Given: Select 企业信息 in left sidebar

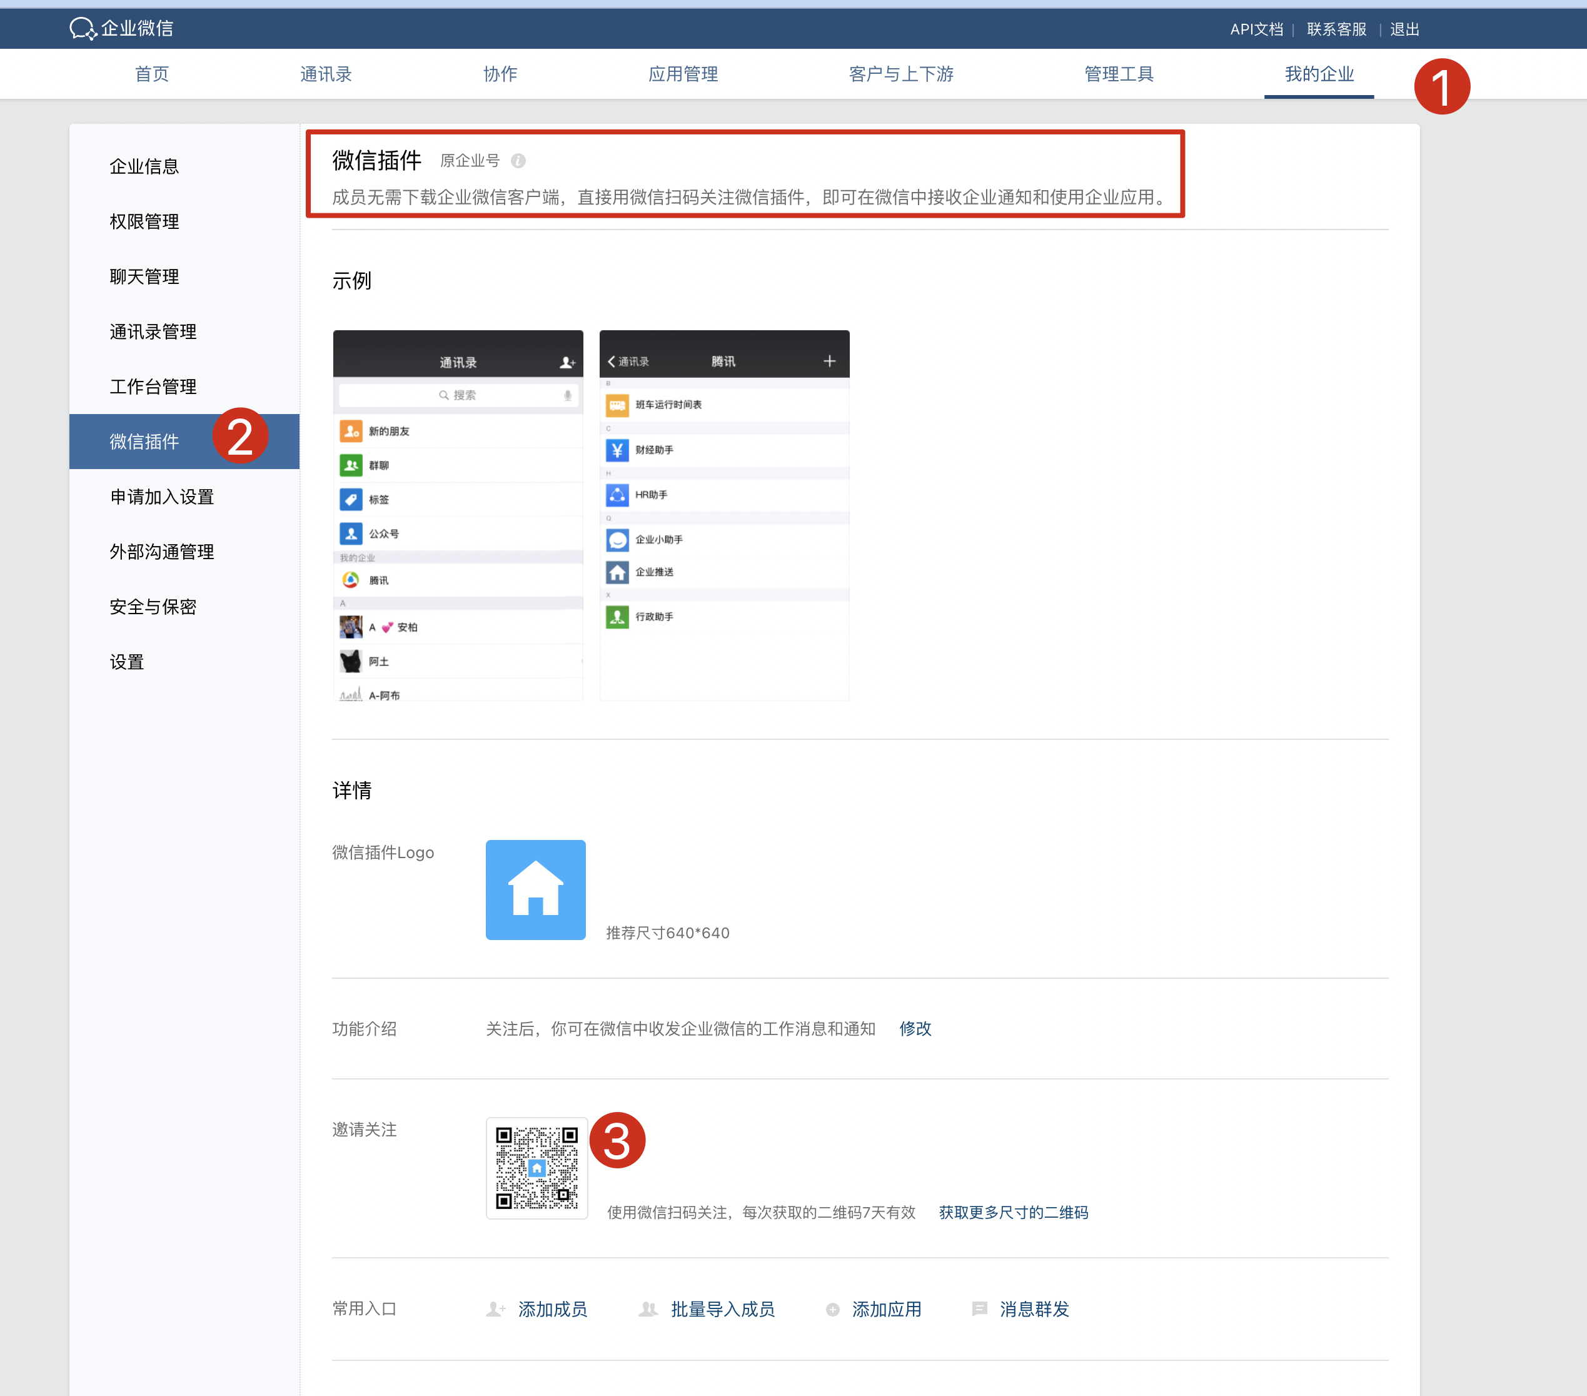Looking at the screenshot, I should (144, 166).
